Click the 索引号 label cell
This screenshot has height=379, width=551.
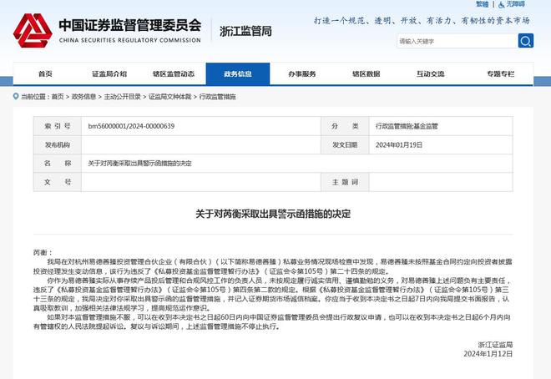[x=58, y=126]
